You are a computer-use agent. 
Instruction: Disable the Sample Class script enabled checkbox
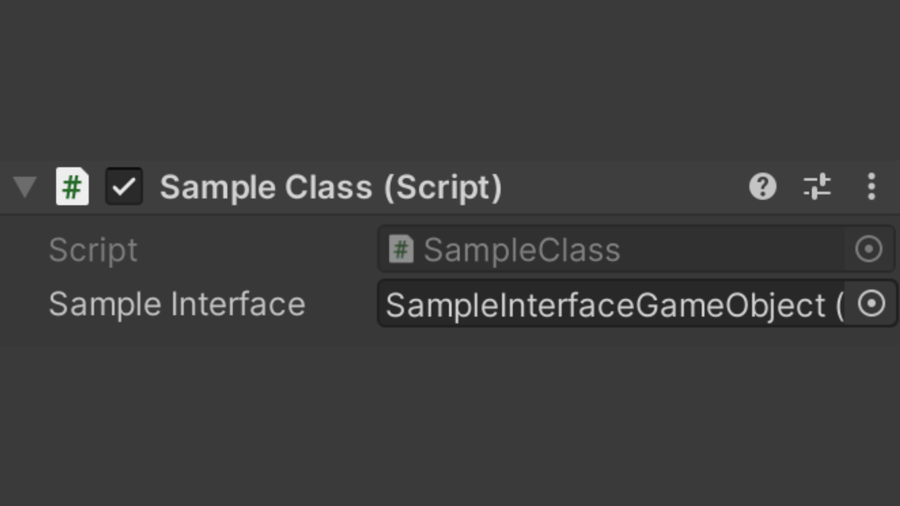click(124, 186)
